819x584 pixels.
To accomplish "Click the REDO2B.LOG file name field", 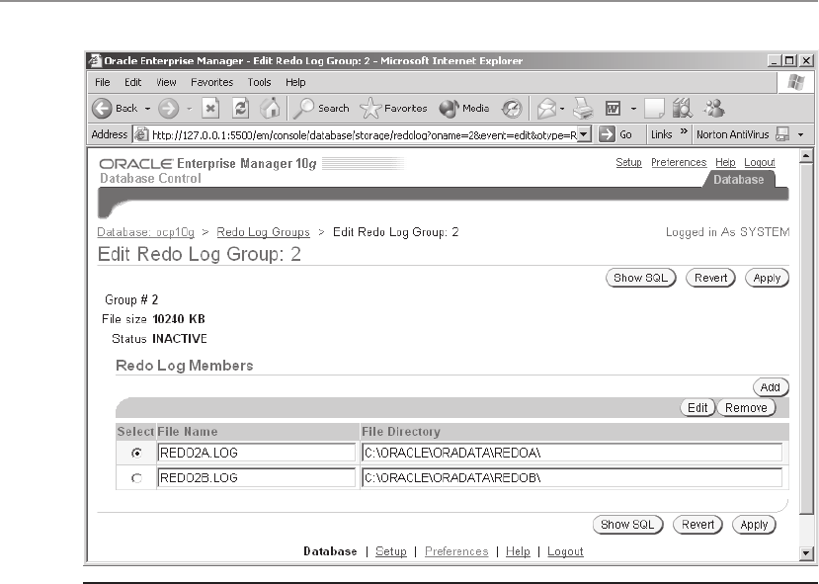I will click(256, 478).
